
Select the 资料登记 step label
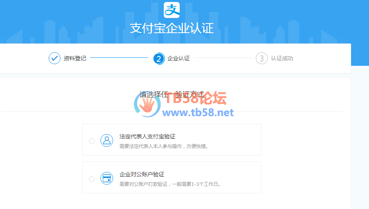click(x=75, y=58)
